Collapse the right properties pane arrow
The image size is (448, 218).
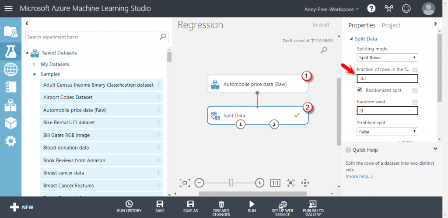[435, 24]
